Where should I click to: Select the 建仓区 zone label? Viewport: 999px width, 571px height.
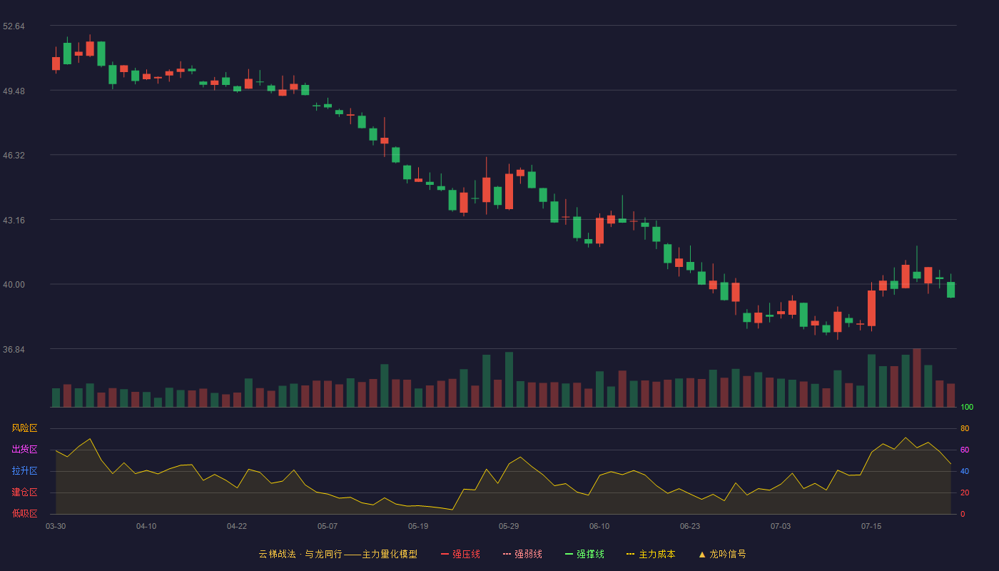point(24,492)
